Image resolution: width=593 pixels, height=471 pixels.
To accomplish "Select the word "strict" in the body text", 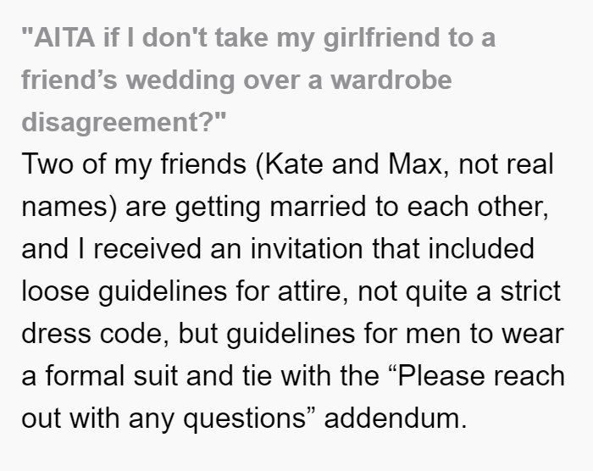I will [x=530, y=291].
